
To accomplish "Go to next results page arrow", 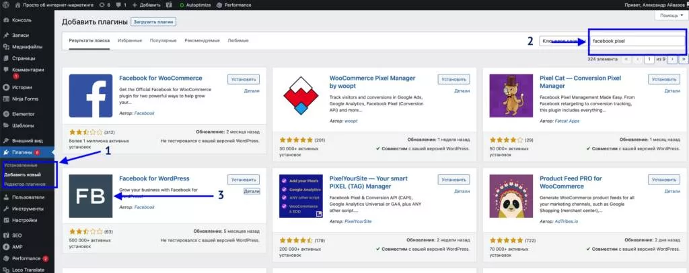I will pyautogui.click(x=672, y=59).
